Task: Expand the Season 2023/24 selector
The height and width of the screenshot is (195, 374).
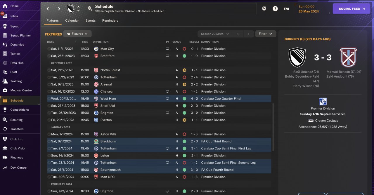Action: click(215, 34)
